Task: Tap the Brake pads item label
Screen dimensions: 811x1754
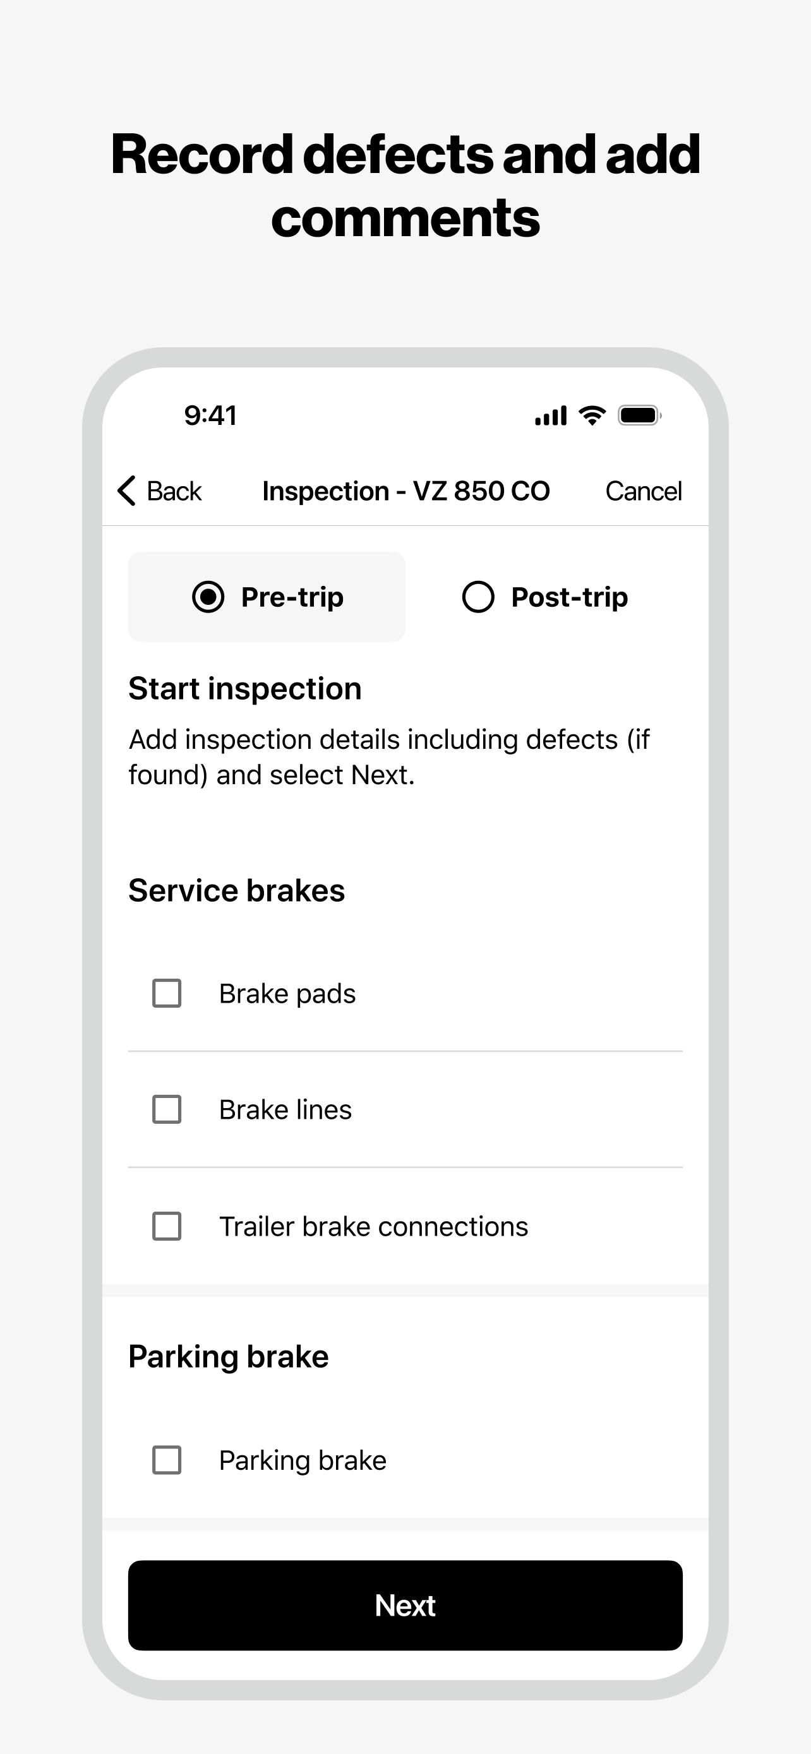Action: [287, 994]
